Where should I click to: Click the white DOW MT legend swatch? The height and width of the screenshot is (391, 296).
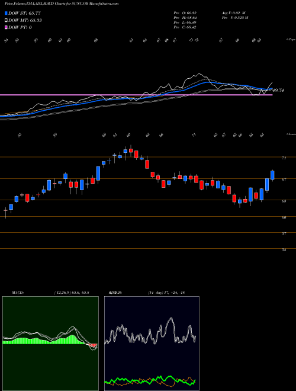7,20
